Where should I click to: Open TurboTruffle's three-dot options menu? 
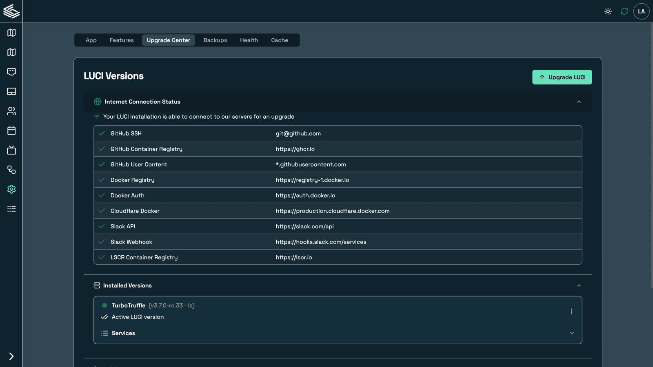coord(571,311)
